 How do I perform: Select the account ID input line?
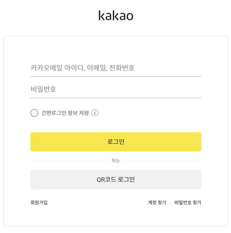point(116,68)
